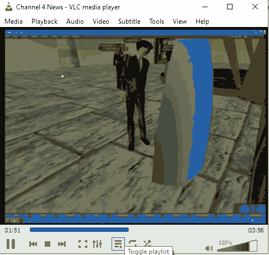Toggle the playlist view
Viewport: 269px width, 255px height.
(x=118, y=244)
